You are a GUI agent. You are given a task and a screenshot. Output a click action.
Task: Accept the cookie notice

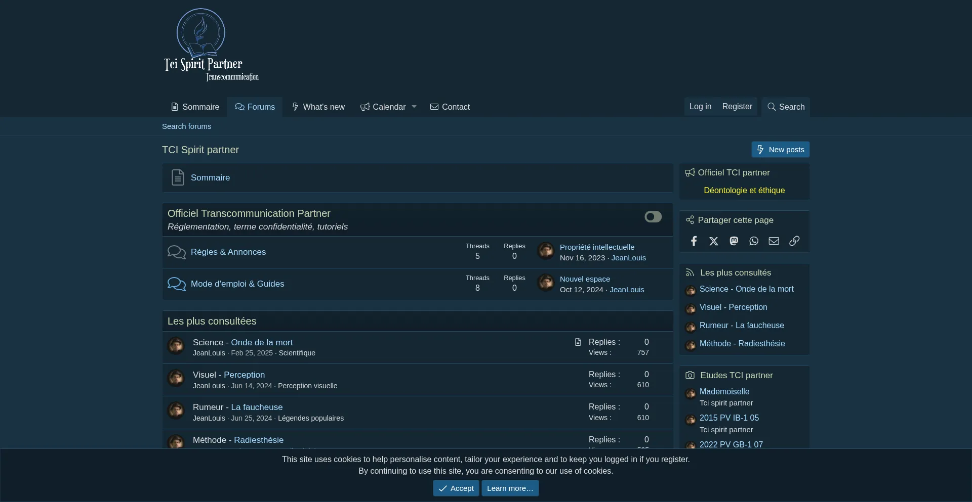click(456, 488)
